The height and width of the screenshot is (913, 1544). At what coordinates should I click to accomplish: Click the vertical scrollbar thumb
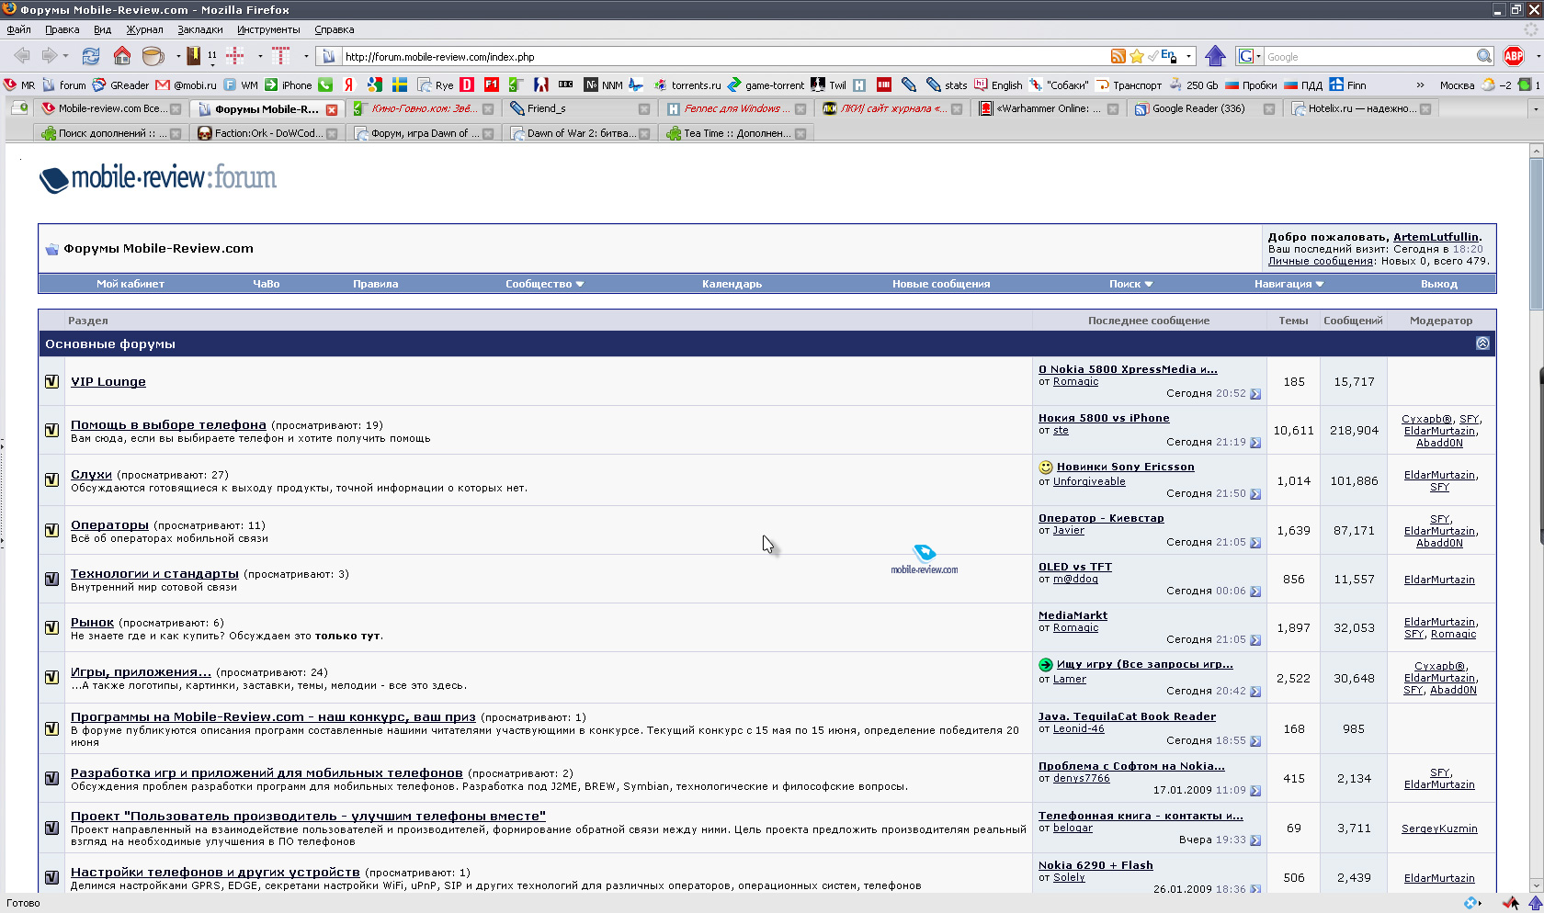tap(1536, 233)
